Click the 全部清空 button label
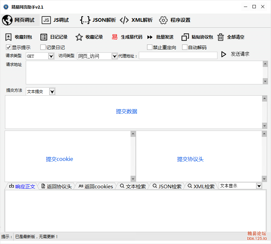The width and height of the screenshot is (271, 244). [x=236, y=37]
